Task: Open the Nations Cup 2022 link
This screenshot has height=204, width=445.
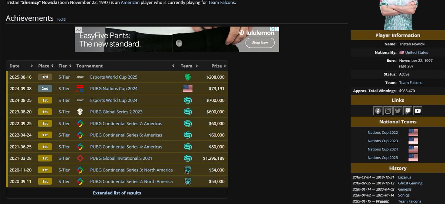Action: [383, 132]
